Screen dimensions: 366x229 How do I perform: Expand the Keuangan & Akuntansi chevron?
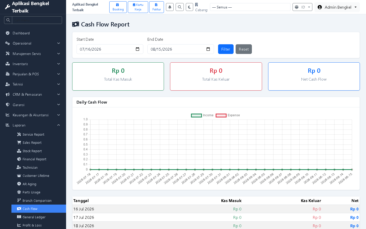point(59,115)
